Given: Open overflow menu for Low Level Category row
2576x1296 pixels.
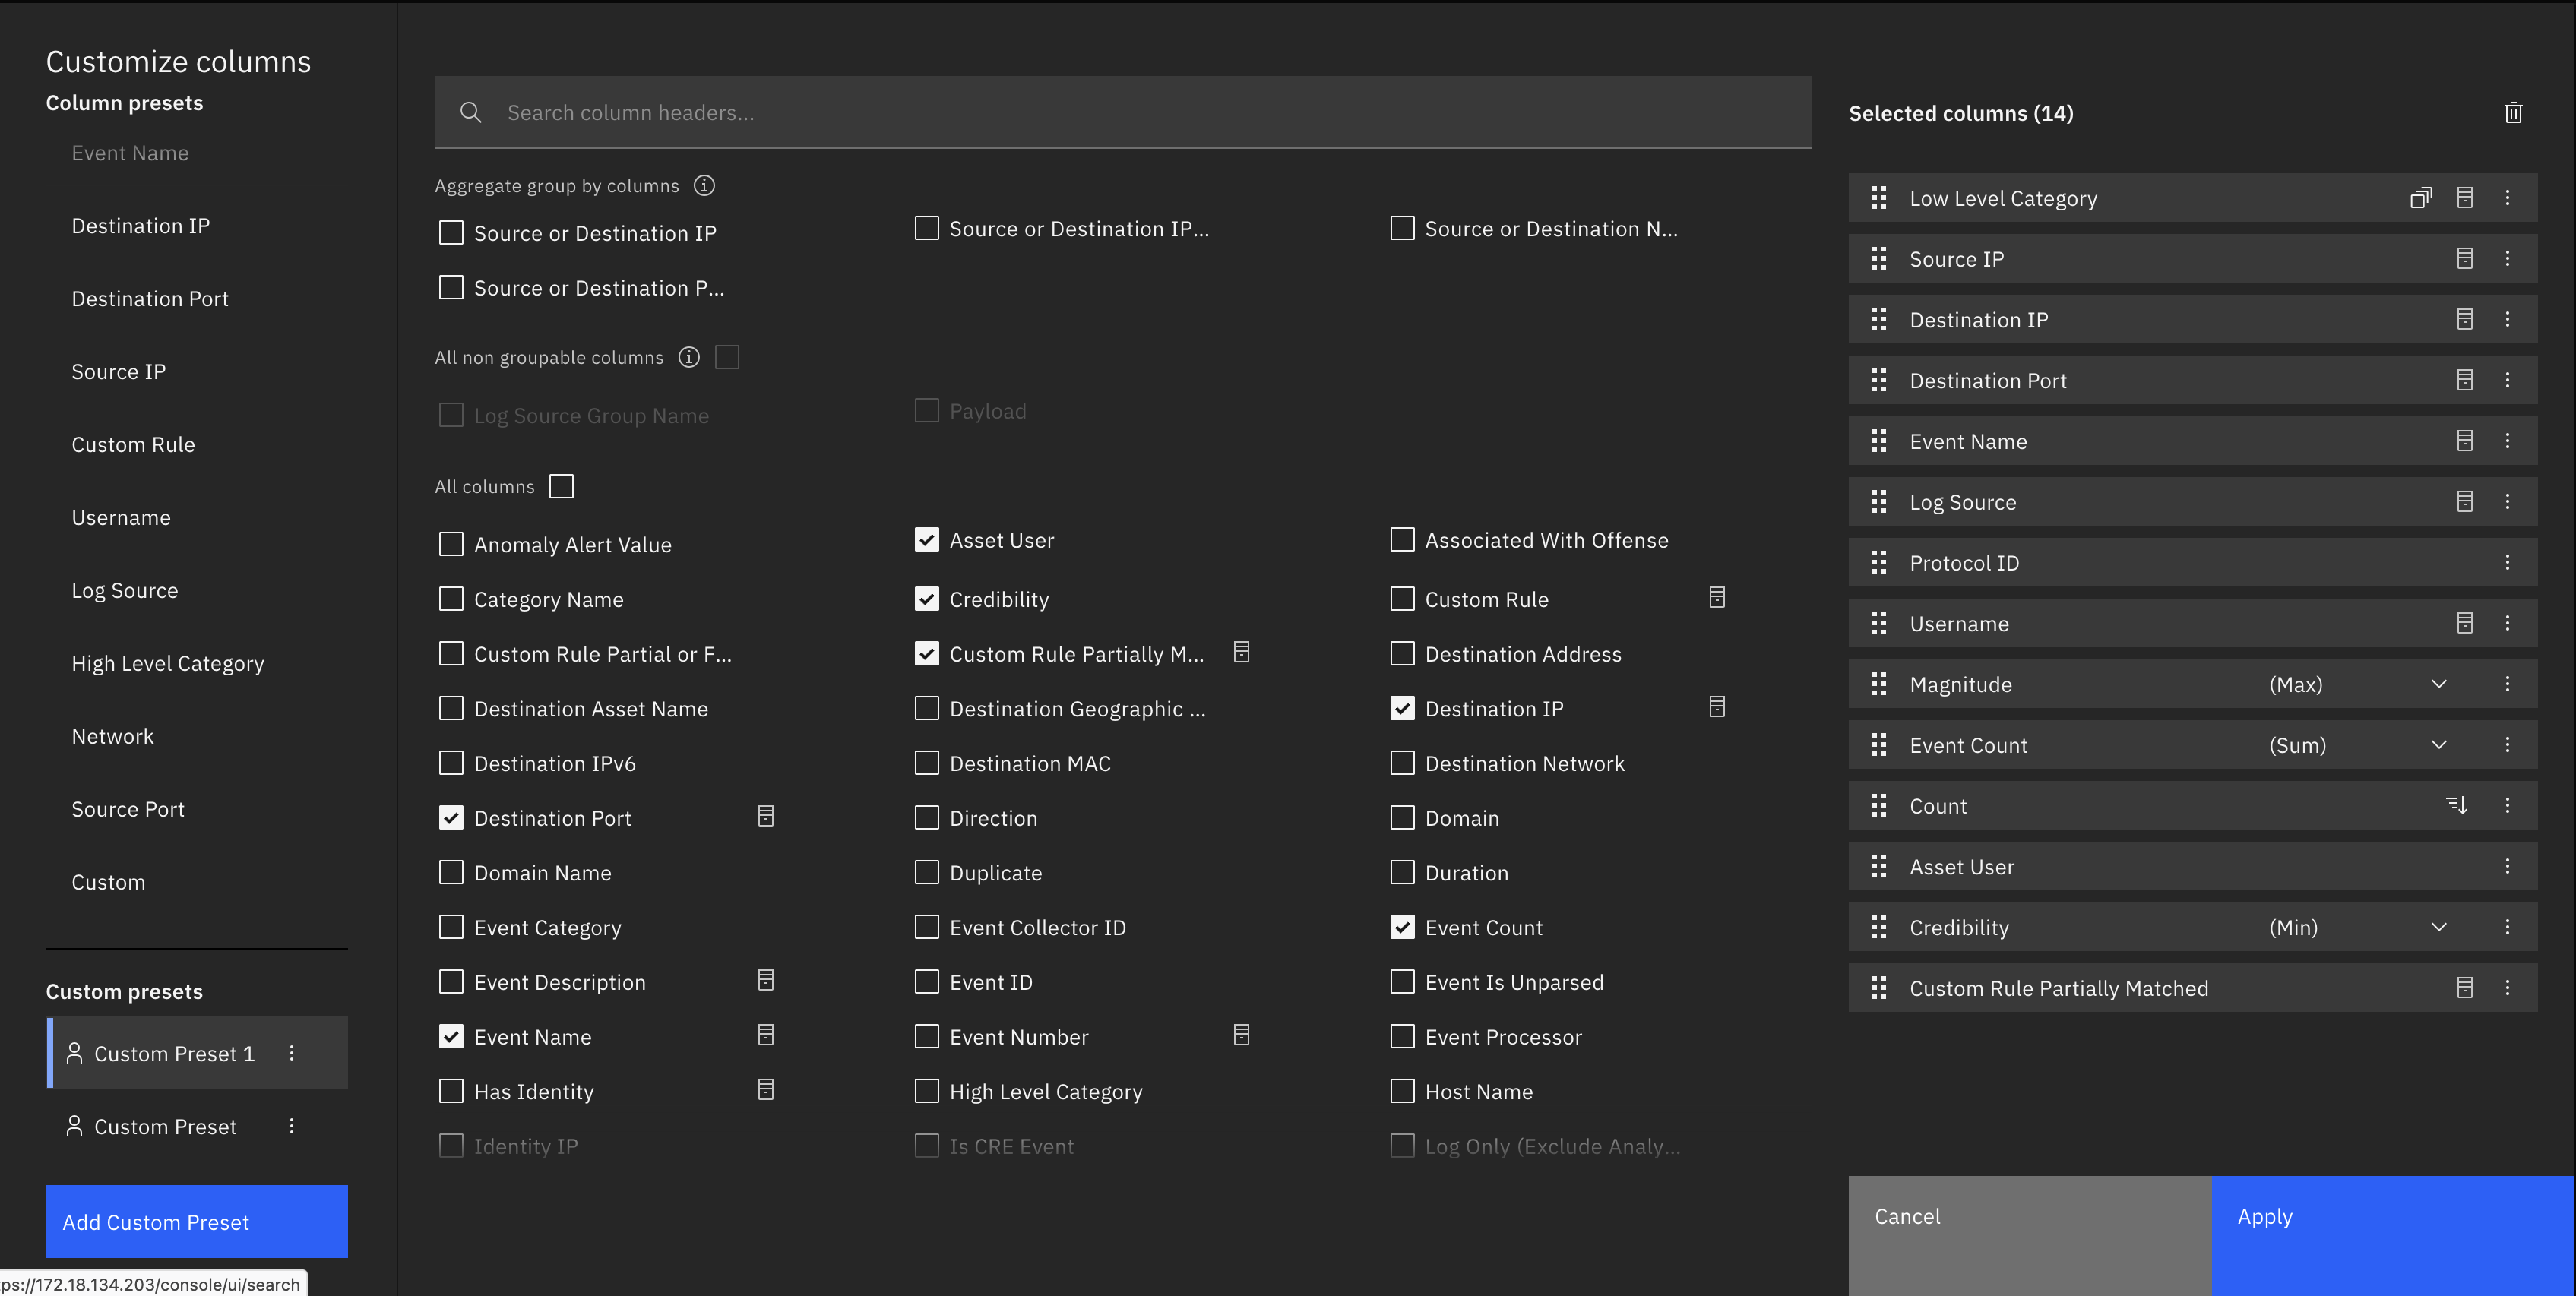Looking at the screenshot, I should click(2509, 197).
